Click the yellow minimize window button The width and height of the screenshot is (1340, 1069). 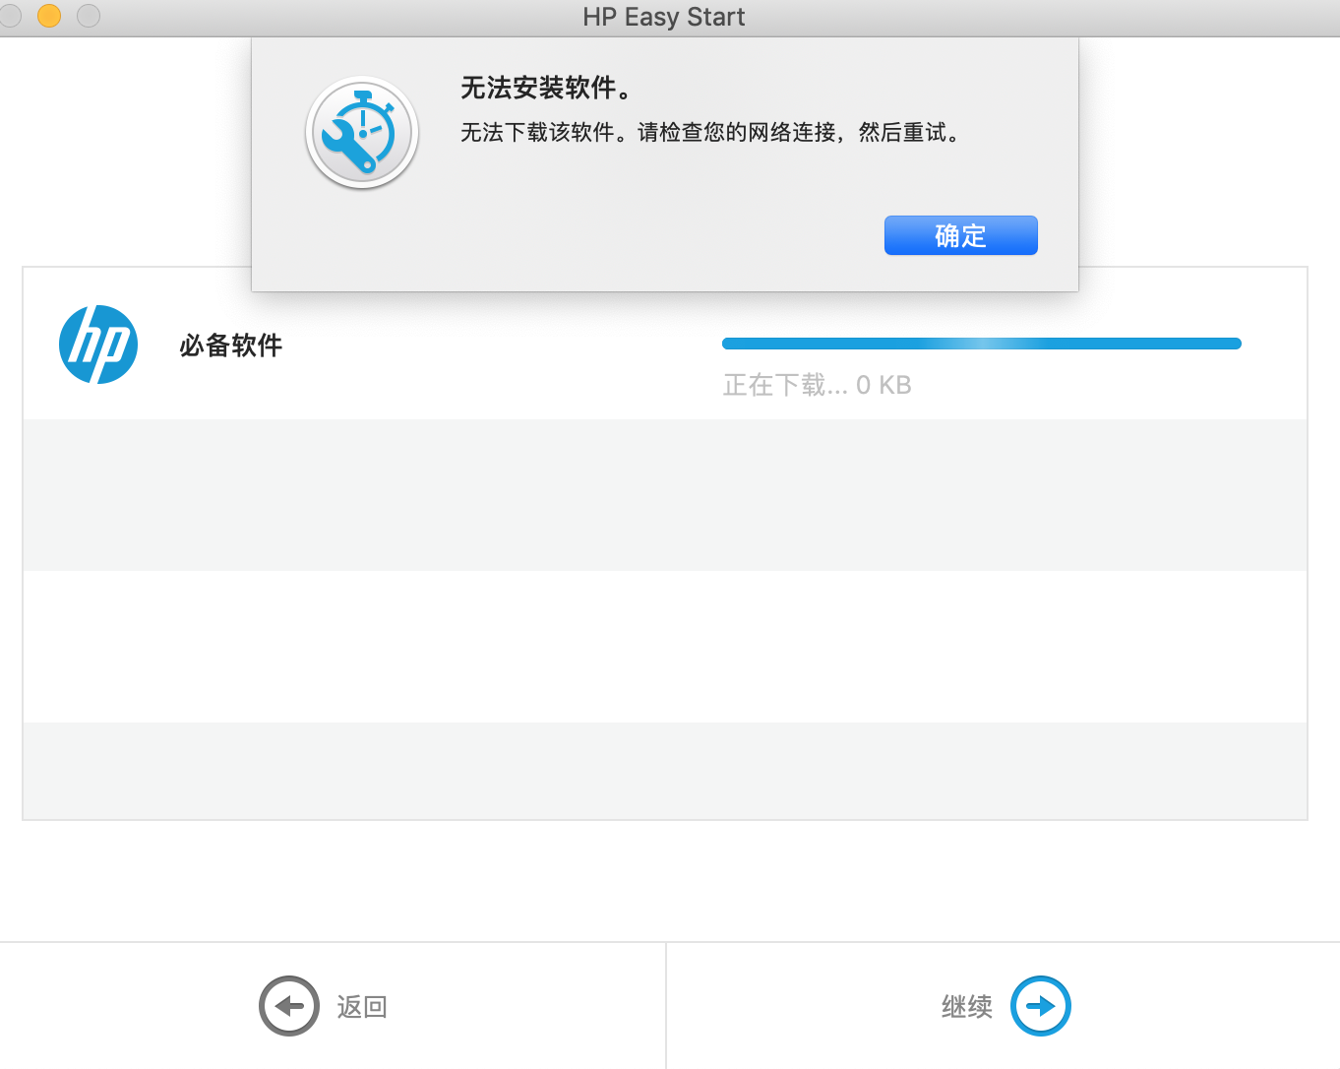pyautogui.click(x=49, y=16)
